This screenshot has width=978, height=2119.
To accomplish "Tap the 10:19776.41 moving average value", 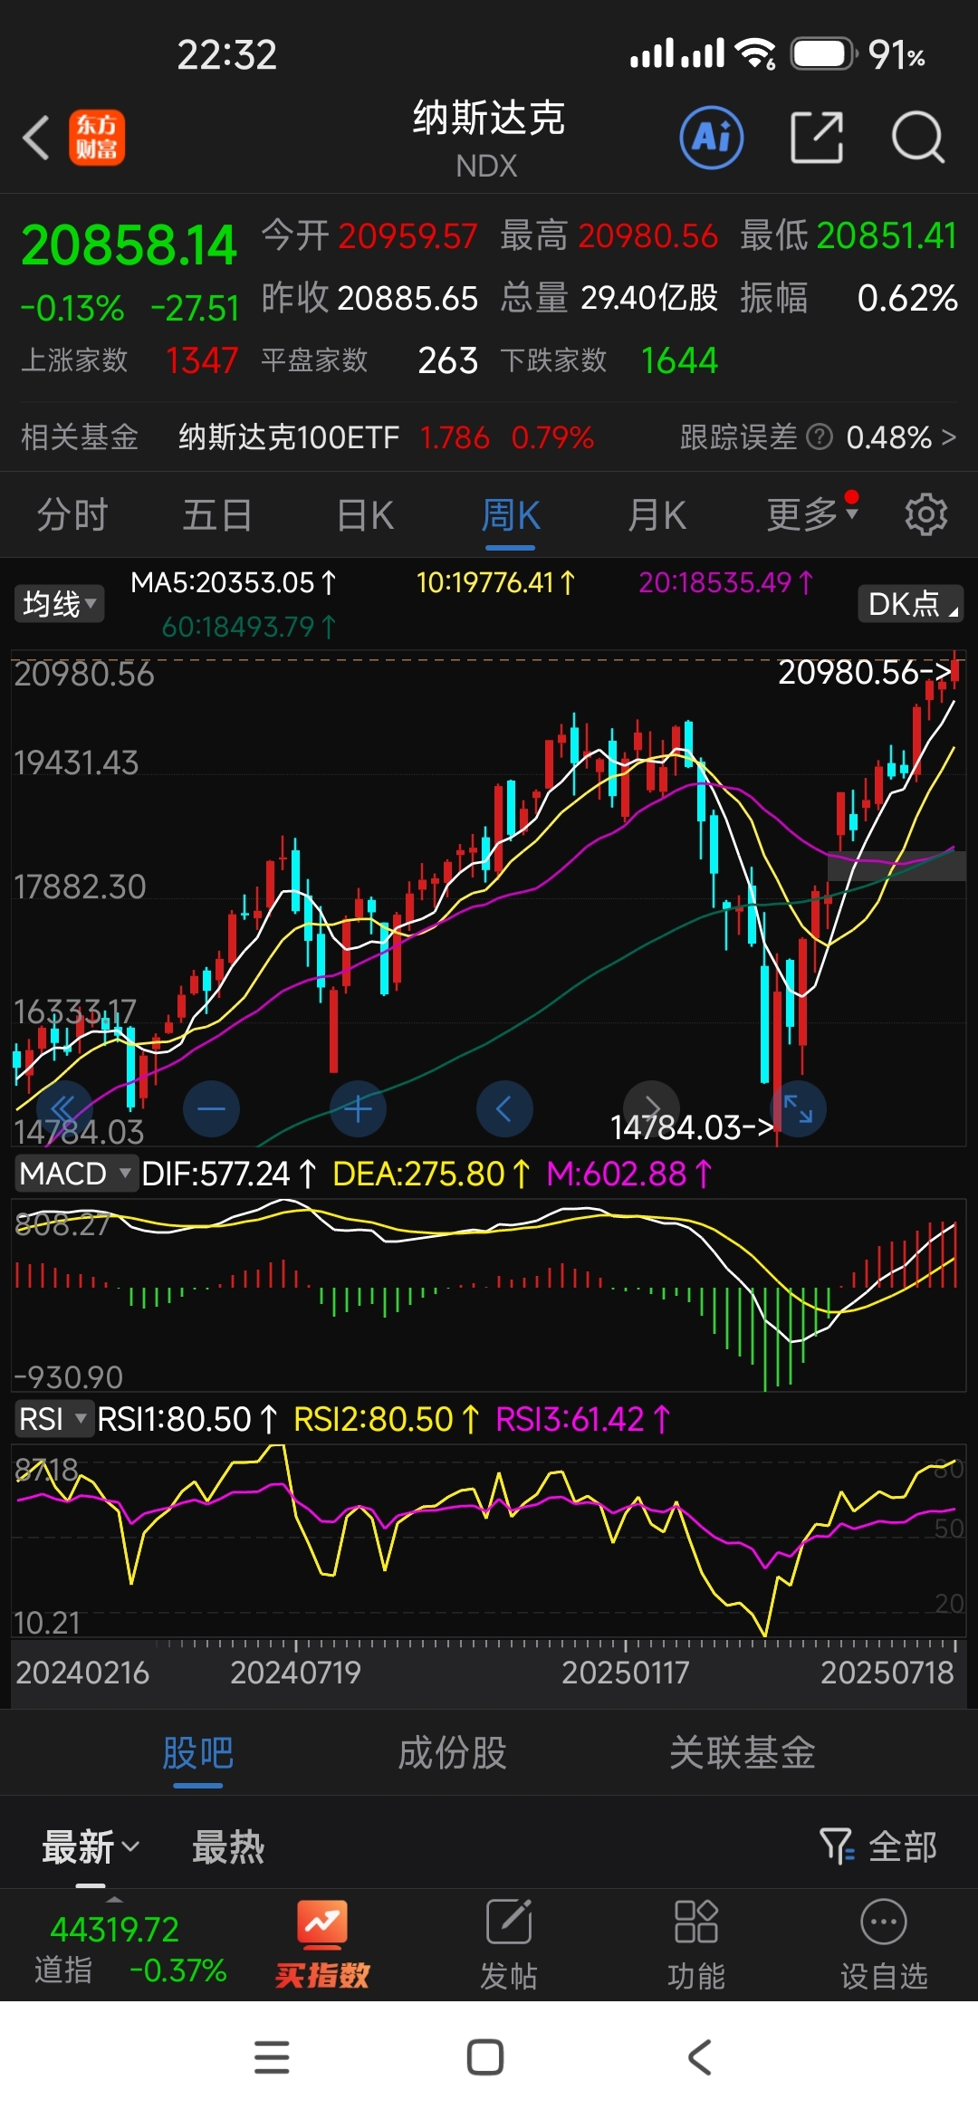I will click(x=494, y=582).
